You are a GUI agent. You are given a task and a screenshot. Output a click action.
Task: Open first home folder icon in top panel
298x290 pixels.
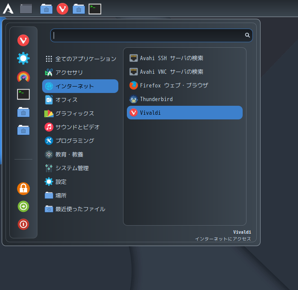click(46, 9)
